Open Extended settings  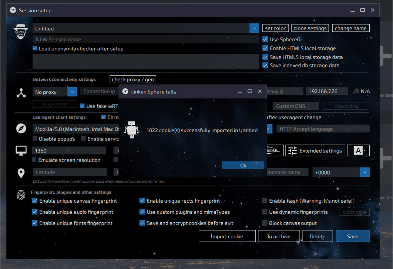point(315,150)
